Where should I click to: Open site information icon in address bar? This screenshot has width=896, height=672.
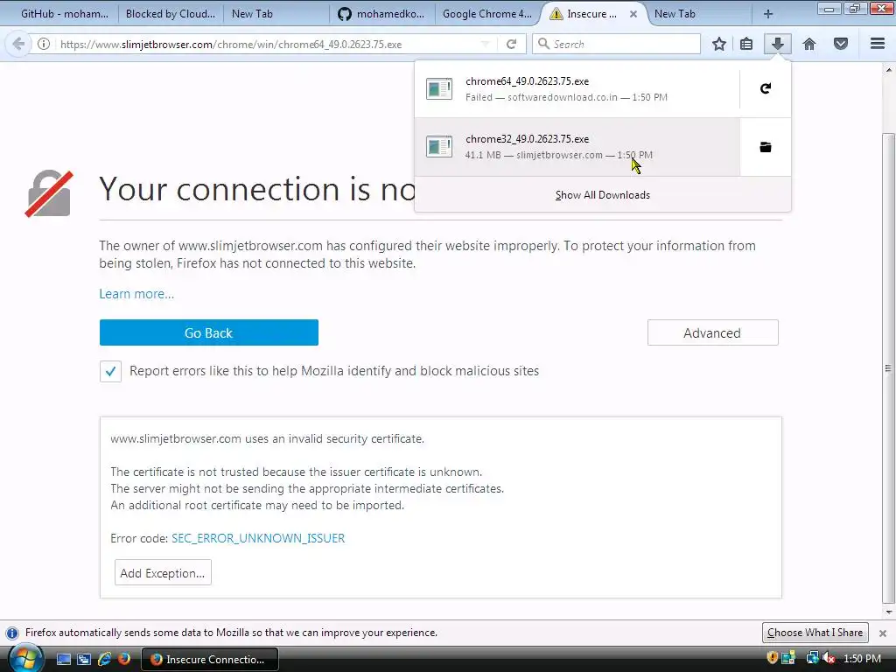[44, 44]
